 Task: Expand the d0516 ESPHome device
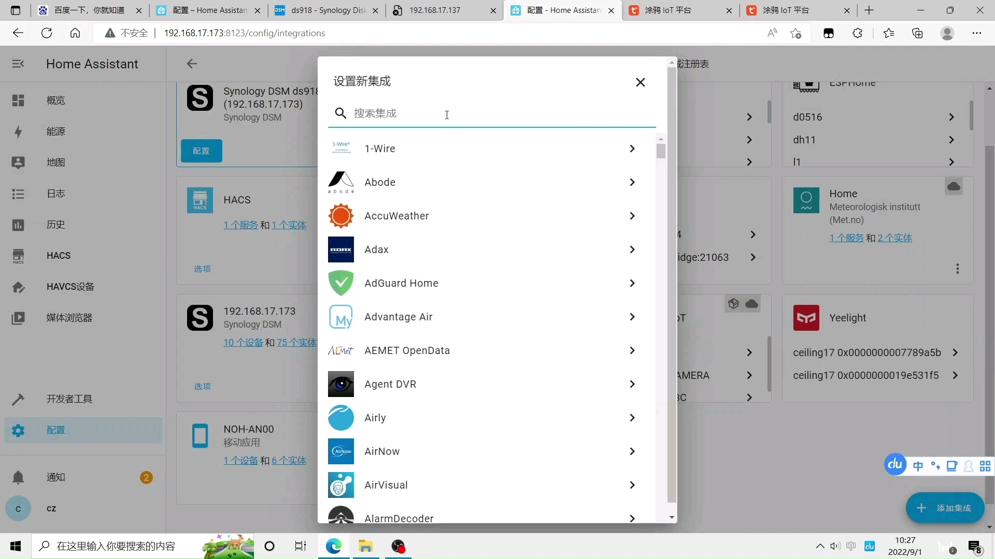(x=951, y=117)
